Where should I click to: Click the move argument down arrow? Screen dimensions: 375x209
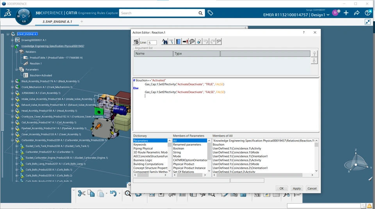click(314, 61)
